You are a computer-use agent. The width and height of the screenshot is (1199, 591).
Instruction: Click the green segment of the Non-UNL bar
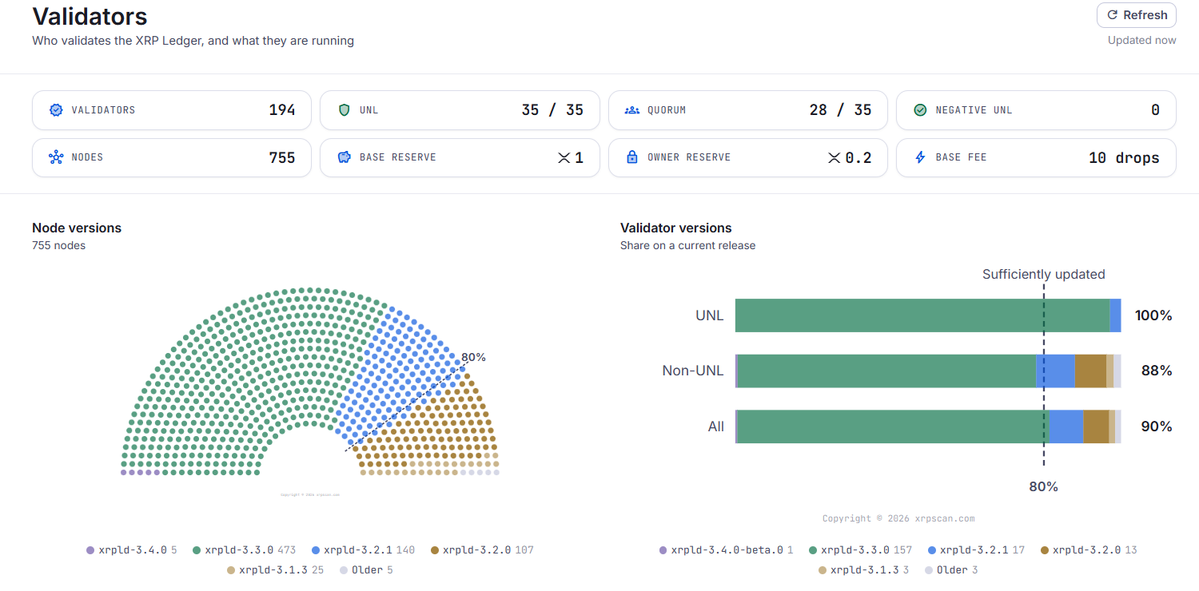(x=886, y=371)
